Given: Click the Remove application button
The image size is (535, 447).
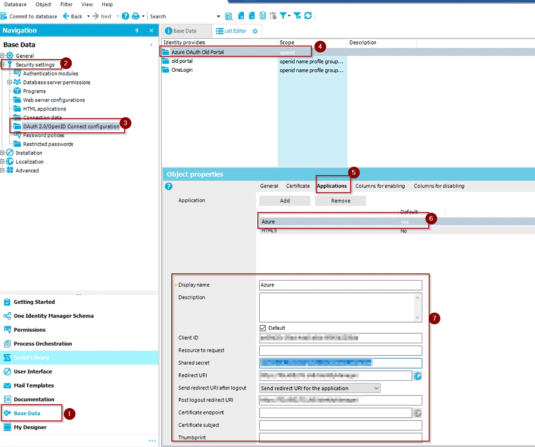Looking at the screenshot, I should coord(340,201).
